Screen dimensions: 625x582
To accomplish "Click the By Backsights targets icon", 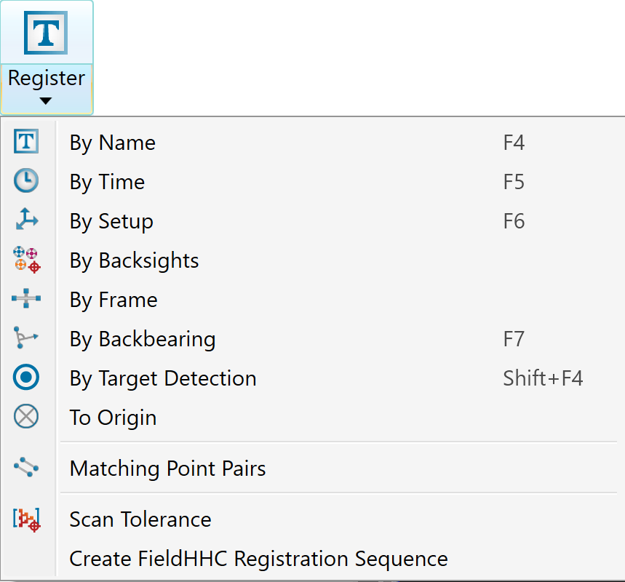I will pos(27,260).
